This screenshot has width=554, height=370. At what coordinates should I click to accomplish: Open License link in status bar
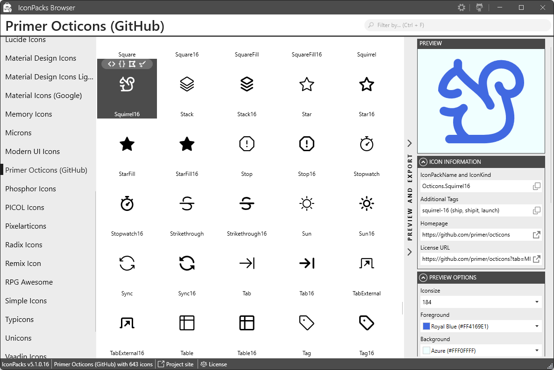214,364
